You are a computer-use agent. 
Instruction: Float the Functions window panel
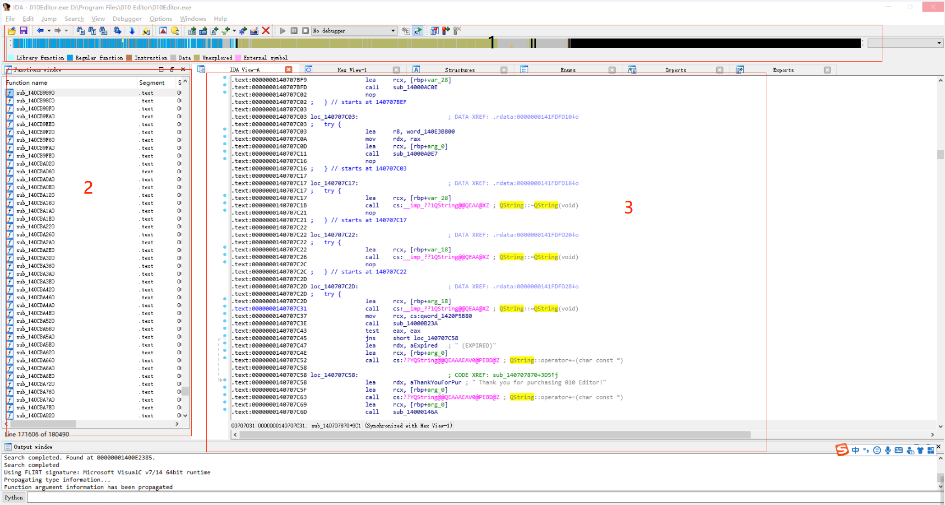(172, 69)
